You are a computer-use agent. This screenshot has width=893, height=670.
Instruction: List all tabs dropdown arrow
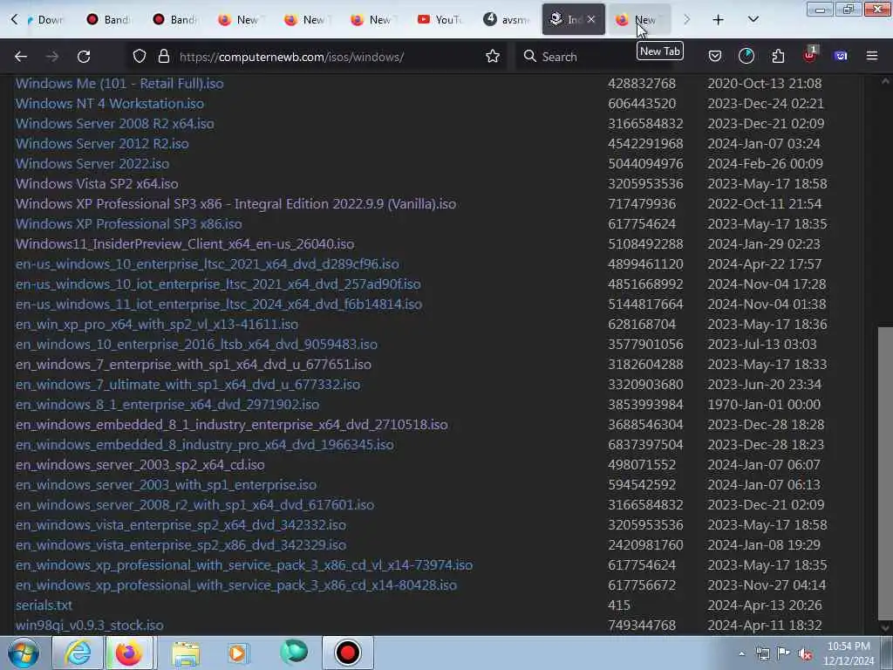click(753, 20)
